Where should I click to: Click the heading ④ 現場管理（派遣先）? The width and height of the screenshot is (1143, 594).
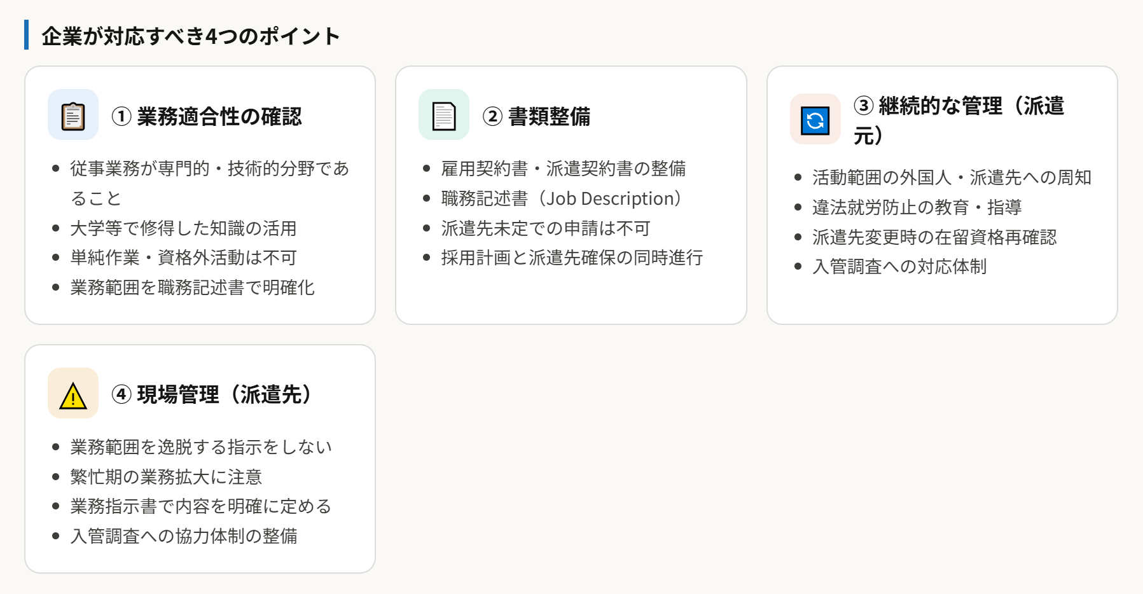(211, 394)
